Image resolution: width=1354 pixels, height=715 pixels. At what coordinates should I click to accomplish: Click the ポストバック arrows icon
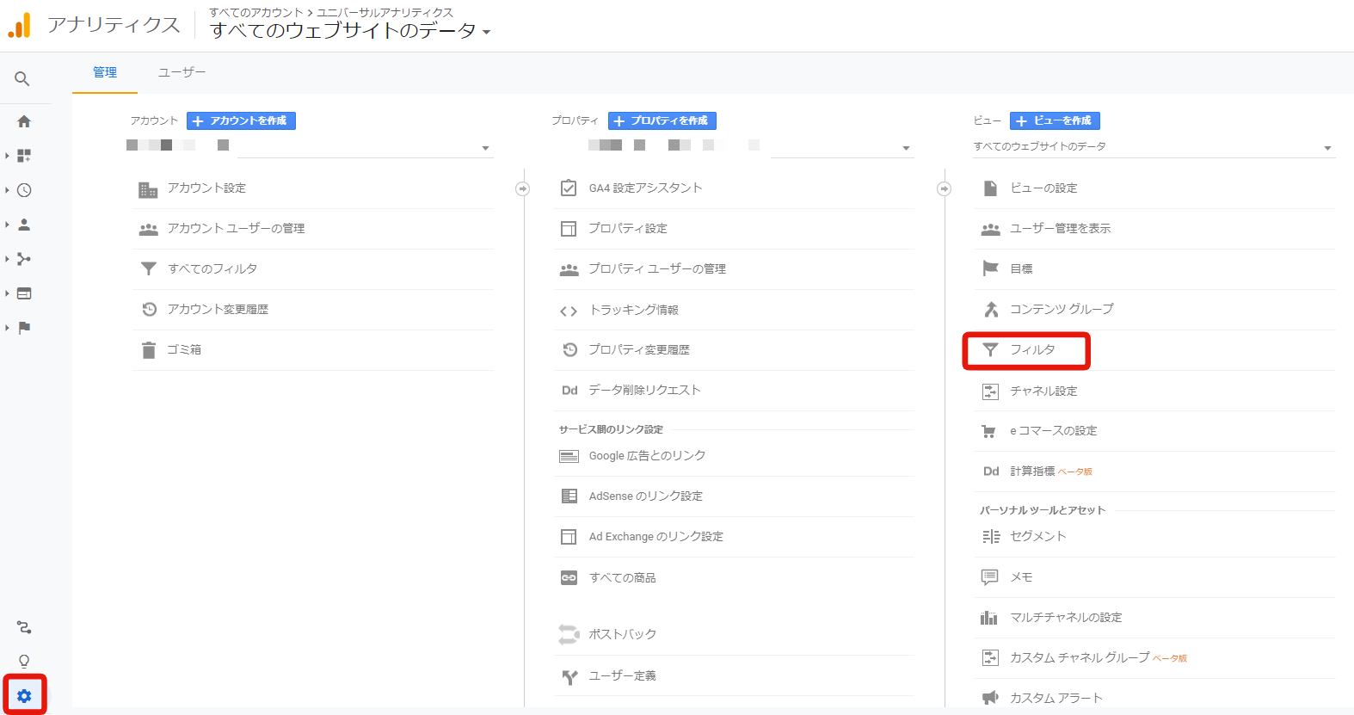tap(569, 634)
